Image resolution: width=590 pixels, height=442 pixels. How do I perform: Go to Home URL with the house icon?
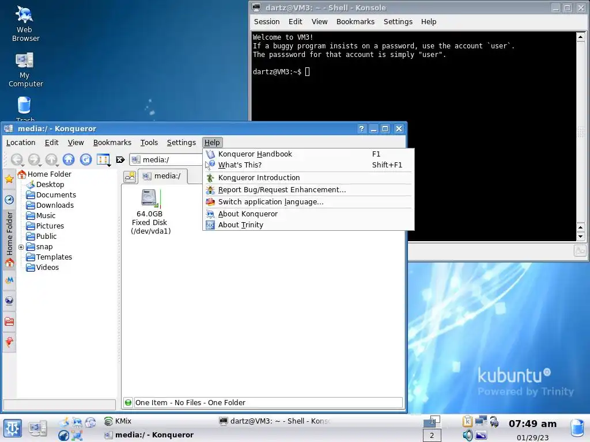coord(69,159)
